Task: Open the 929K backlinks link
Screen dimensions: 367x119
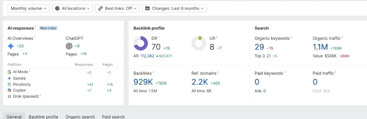Action: [x=143, y=82]
